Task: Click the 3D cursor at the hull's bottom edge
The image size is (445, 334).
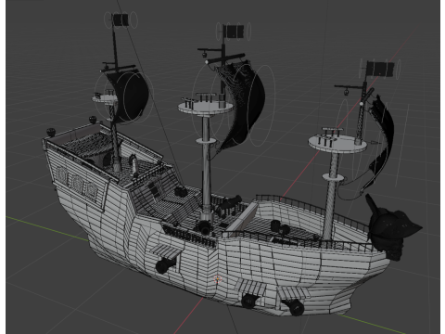Action: coord(217,279)
